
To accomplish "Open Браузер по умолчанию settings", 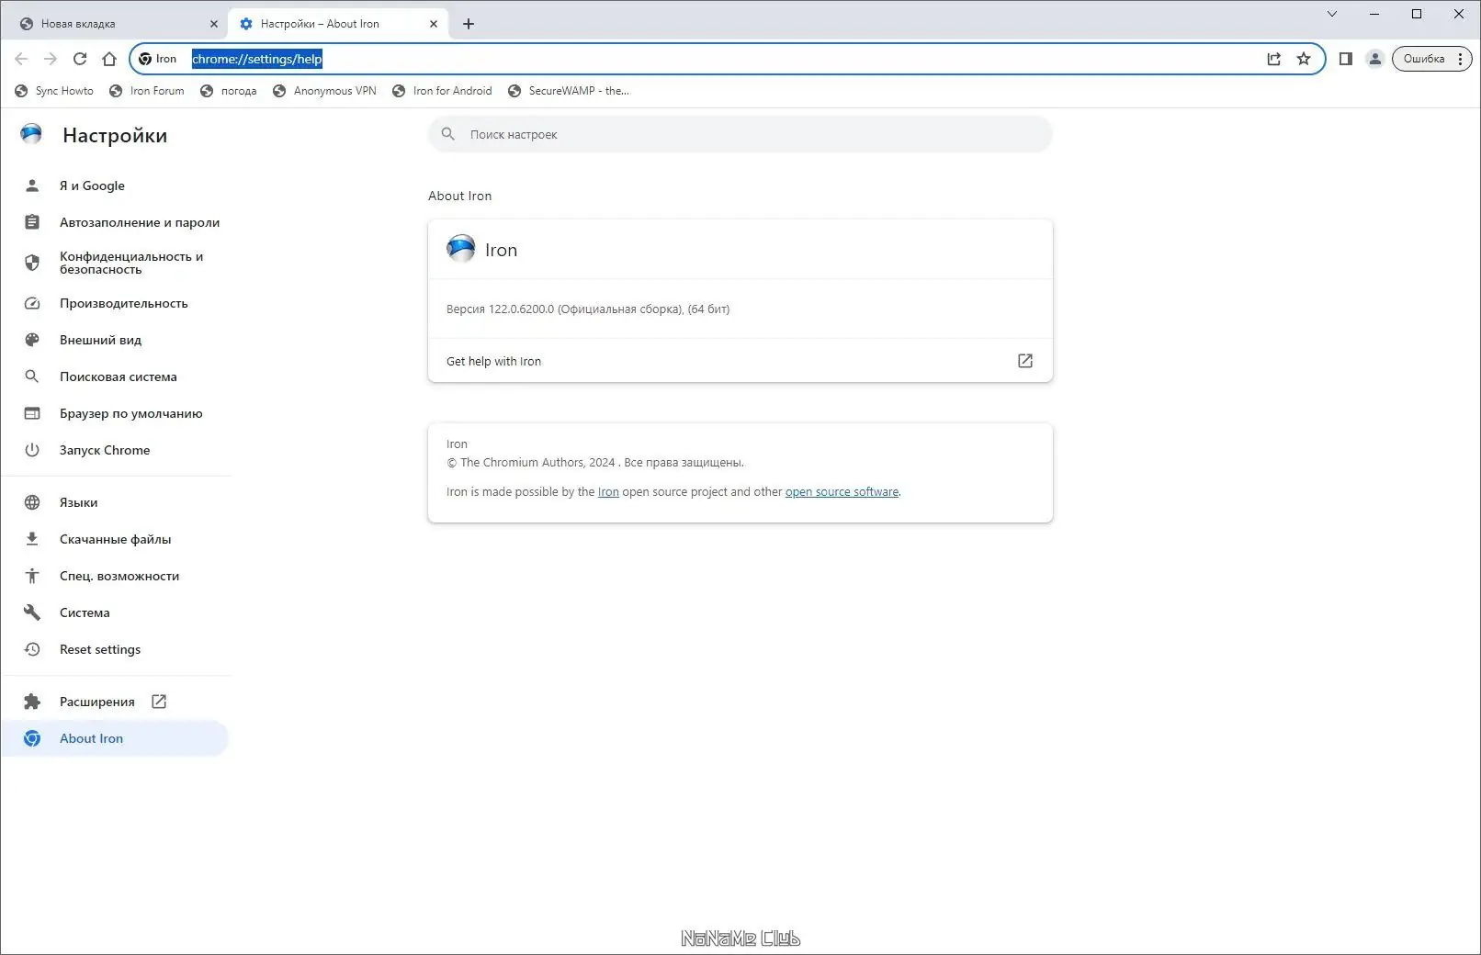I will [116, 413].
